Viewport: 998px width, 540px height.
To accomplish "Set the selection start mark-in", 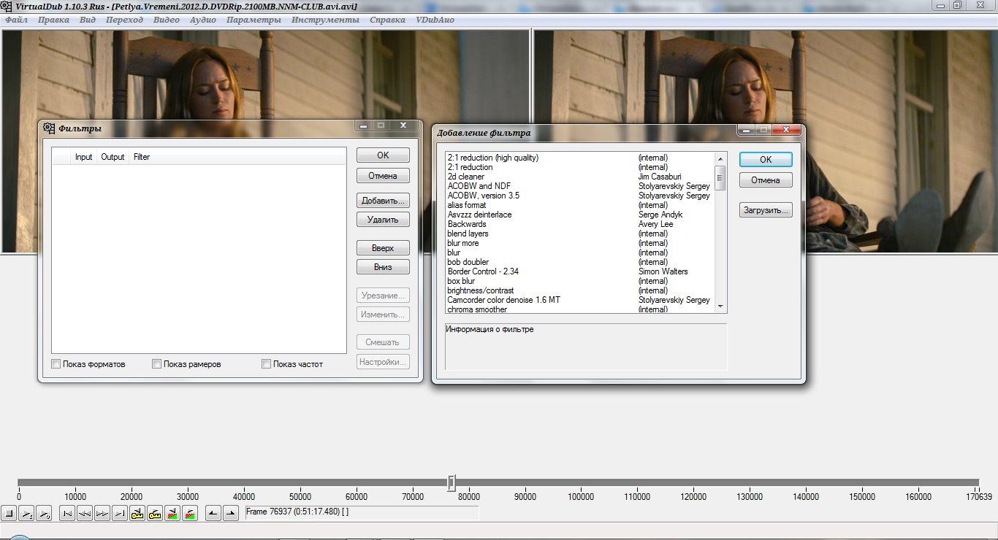I will coord(213,513).
